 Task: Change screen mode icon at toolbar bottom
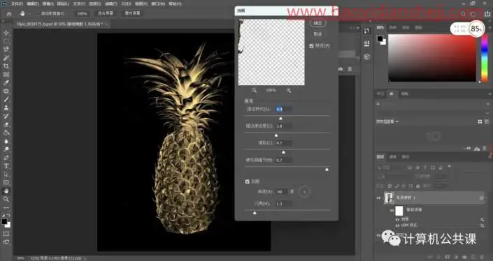[6, 242]
